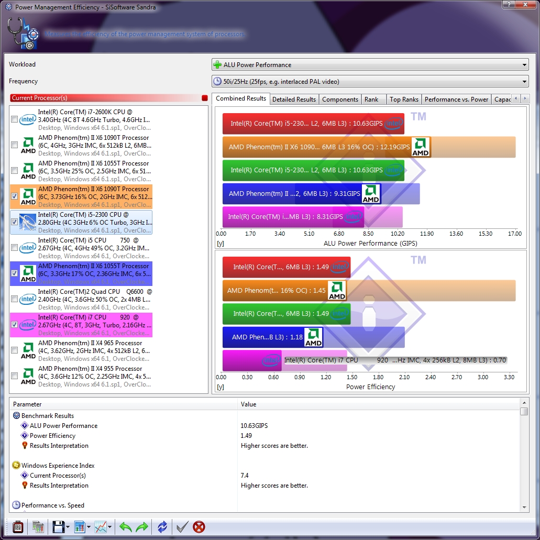The image size is (540, 540).
Task: Uncheck the magenta Core i7 920 checkbox
Action: point(14,324)
